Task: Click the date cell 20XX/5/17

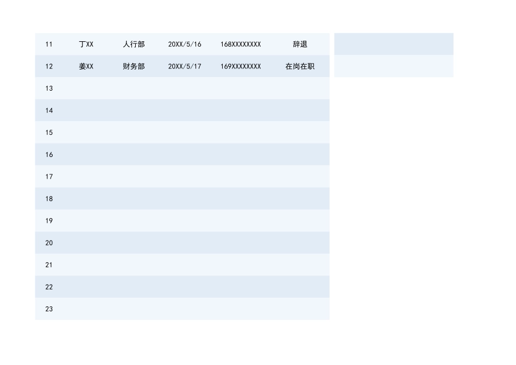Action: click(185, 66)
